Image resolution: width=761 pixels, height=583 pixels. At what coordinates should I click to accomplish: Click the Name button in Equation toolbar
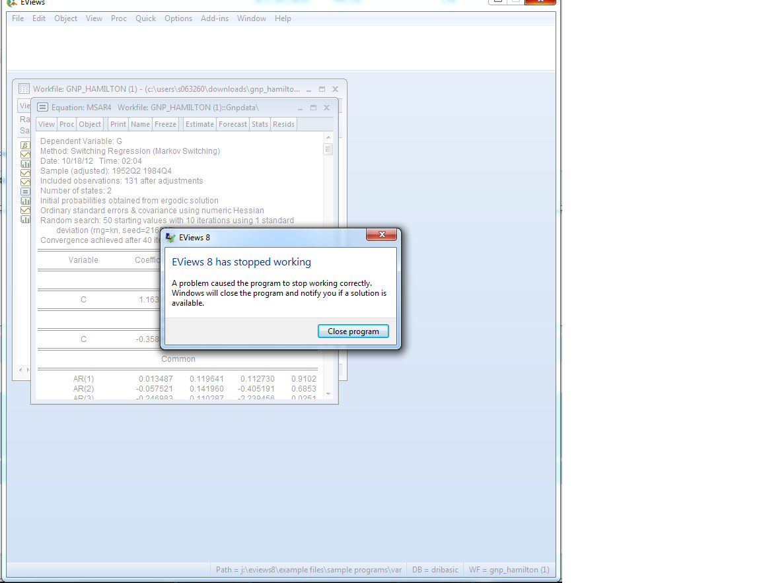point(140,124)
